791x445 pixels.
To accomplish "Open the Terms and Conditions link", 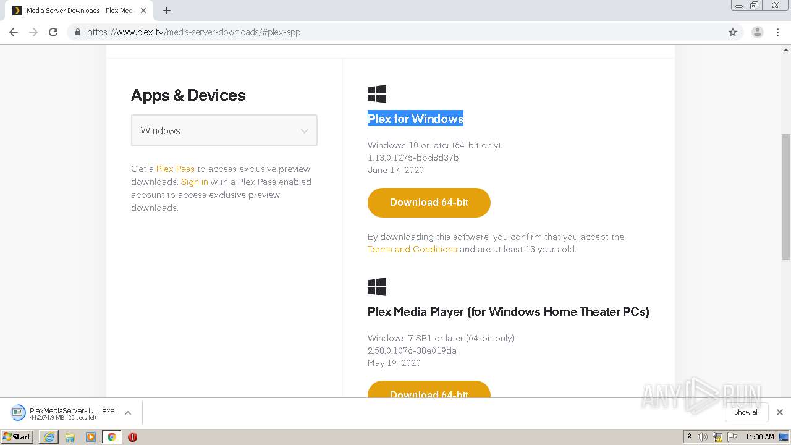I will click(x=412, y=250).
